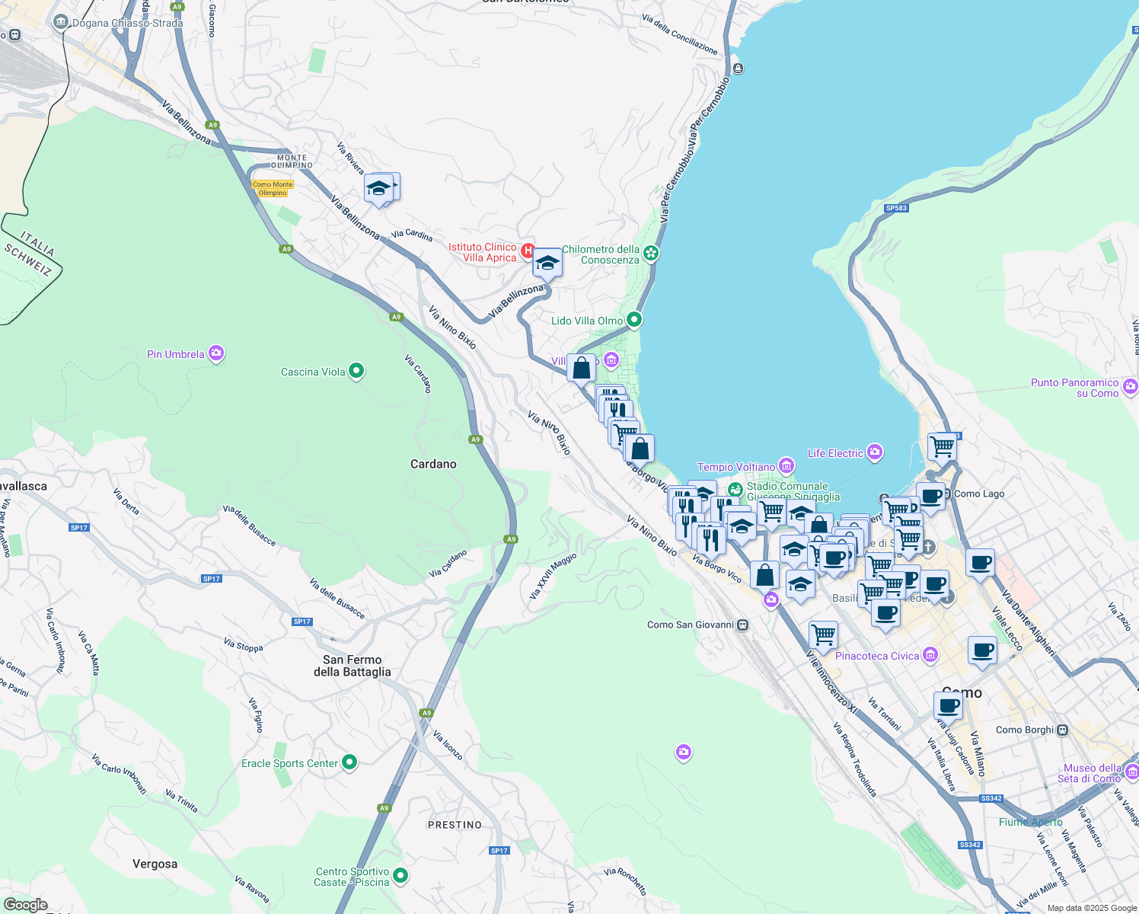Click the Life Electric camera icon
1139x914 pixels.
(x=875, y=452)
